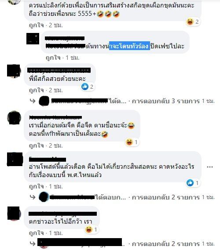The height and width of the screenshot is (250, 220).
Task: Click the reply arrow icon under the "อ่านโพสต์นี้แล้วเดือด" comment
Action: [x=33, y=197]
